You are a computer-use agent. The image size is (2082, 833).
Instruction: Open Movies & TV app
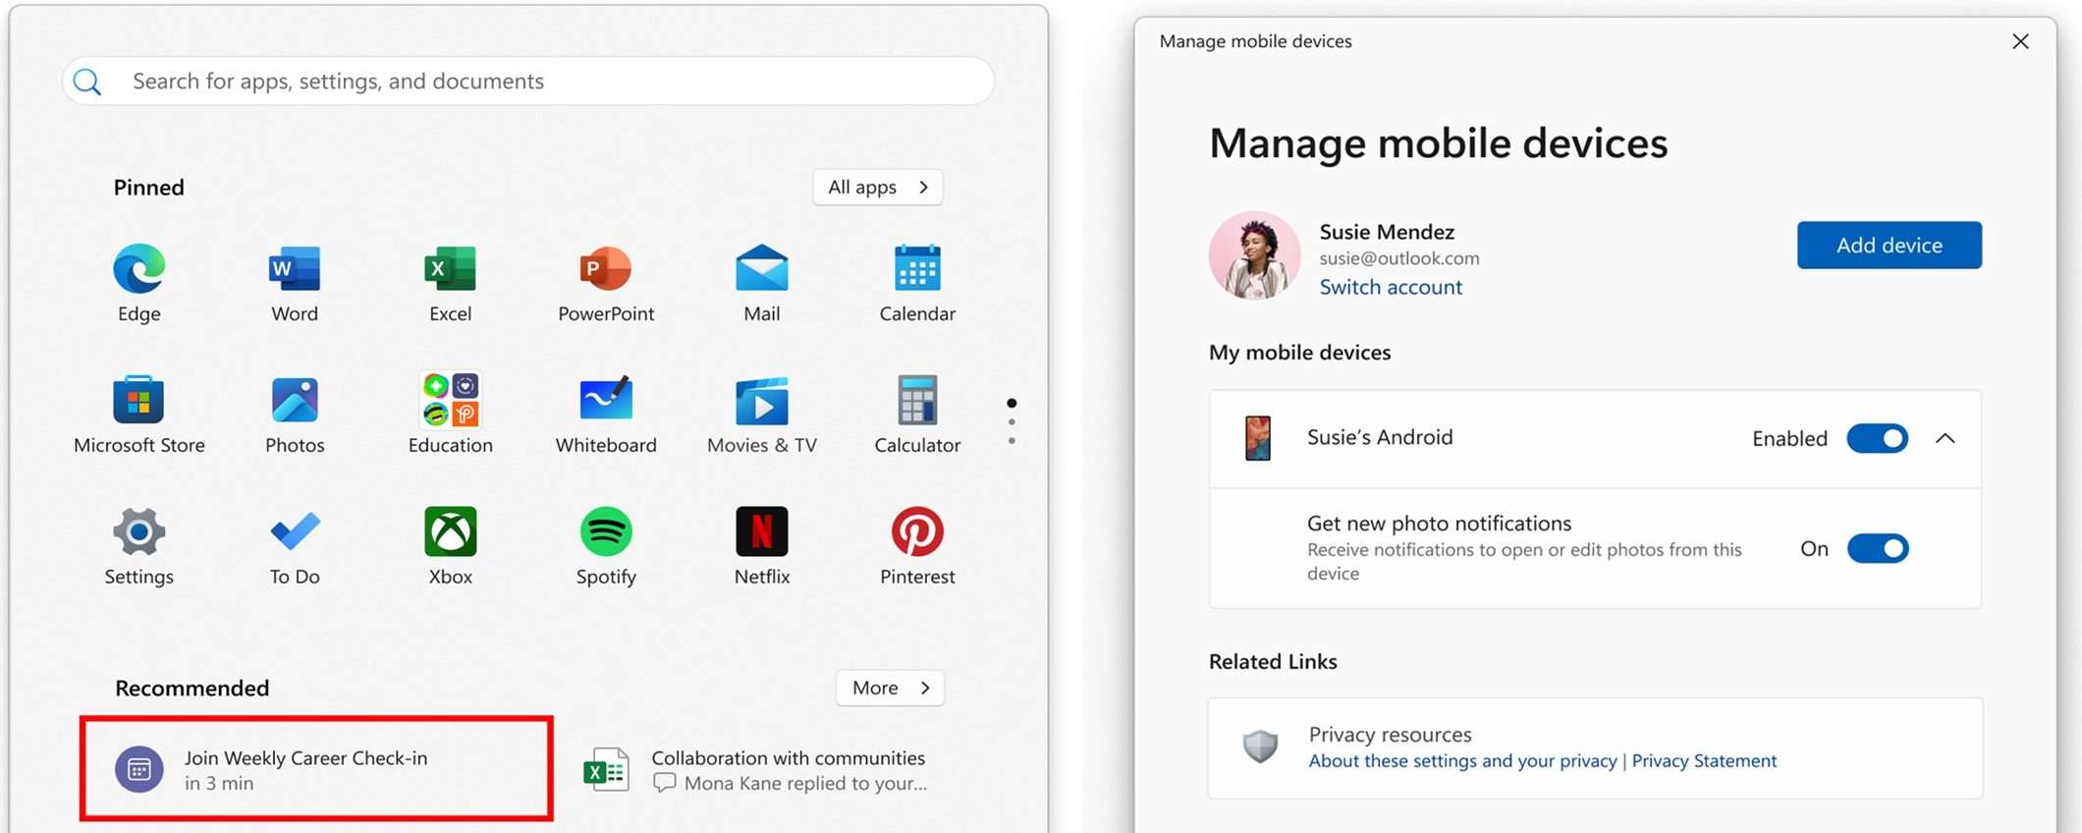coord(762,415)
